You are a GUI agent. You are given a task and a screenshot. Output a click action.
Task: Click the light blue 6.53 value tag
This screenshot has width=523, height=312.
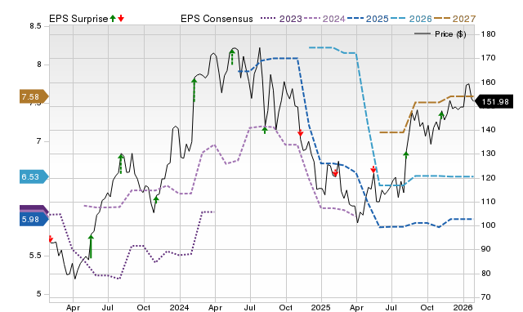[x=34, y=176]
